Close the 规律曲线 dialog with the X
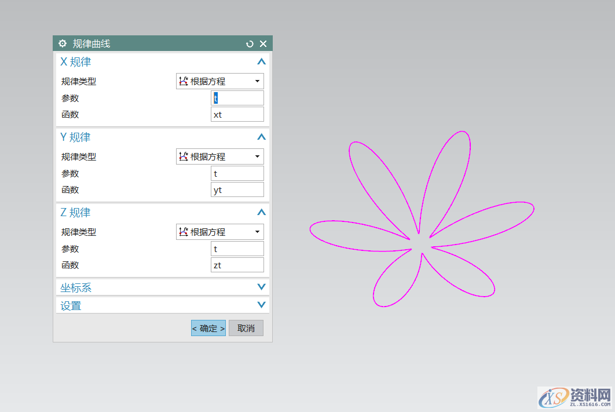 coord(263,43)
